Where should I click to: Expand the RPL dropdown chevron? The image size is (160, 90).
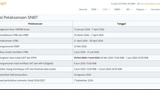[x=131, y=9]
